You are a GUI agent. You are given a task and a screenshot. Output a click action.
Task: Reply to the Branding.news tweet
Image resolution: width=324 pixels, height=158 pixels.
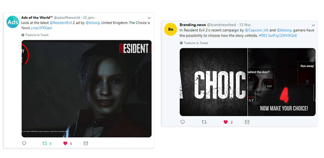point(183,122)
